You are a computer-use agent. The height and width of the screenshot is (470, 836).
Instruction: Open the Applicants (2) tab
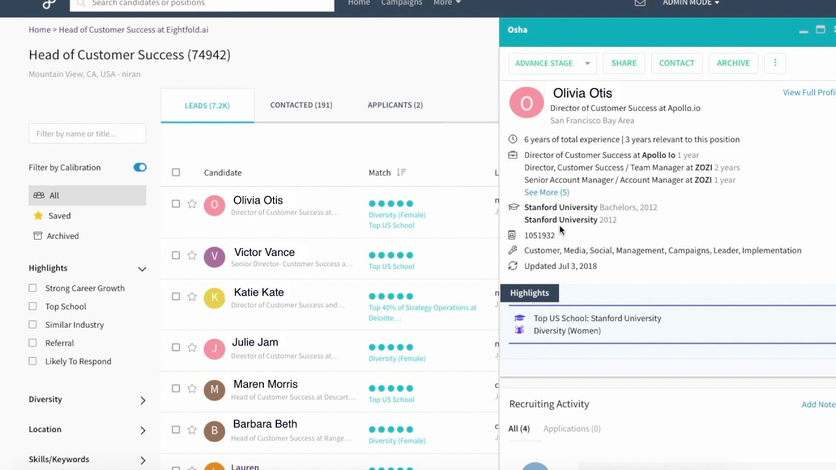[x=395, y=105]
